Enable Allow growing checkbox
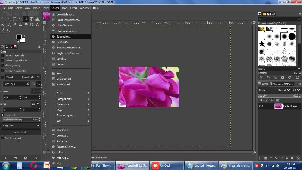 3,66
